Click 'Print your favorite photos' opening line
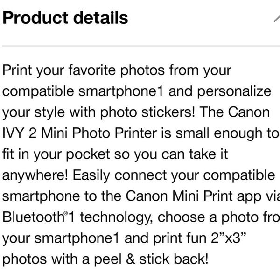280x280 pixels. 84,70
